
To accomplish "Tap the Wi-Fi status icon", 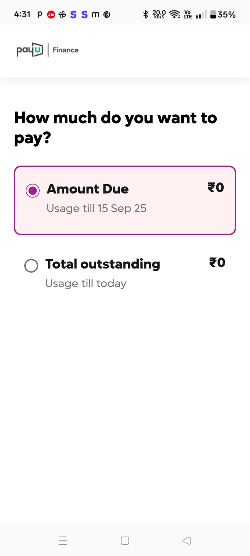I will point(174,14).
